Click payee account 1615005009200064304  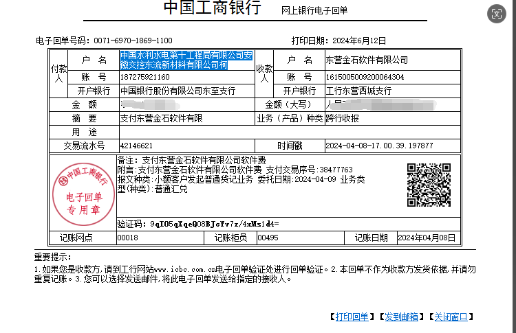365,77
